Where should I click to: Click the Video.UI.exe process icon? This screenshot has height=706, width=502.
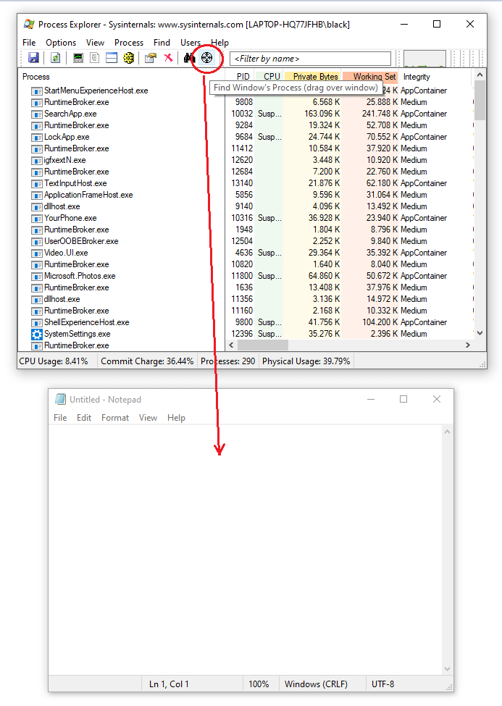(36, 253)
